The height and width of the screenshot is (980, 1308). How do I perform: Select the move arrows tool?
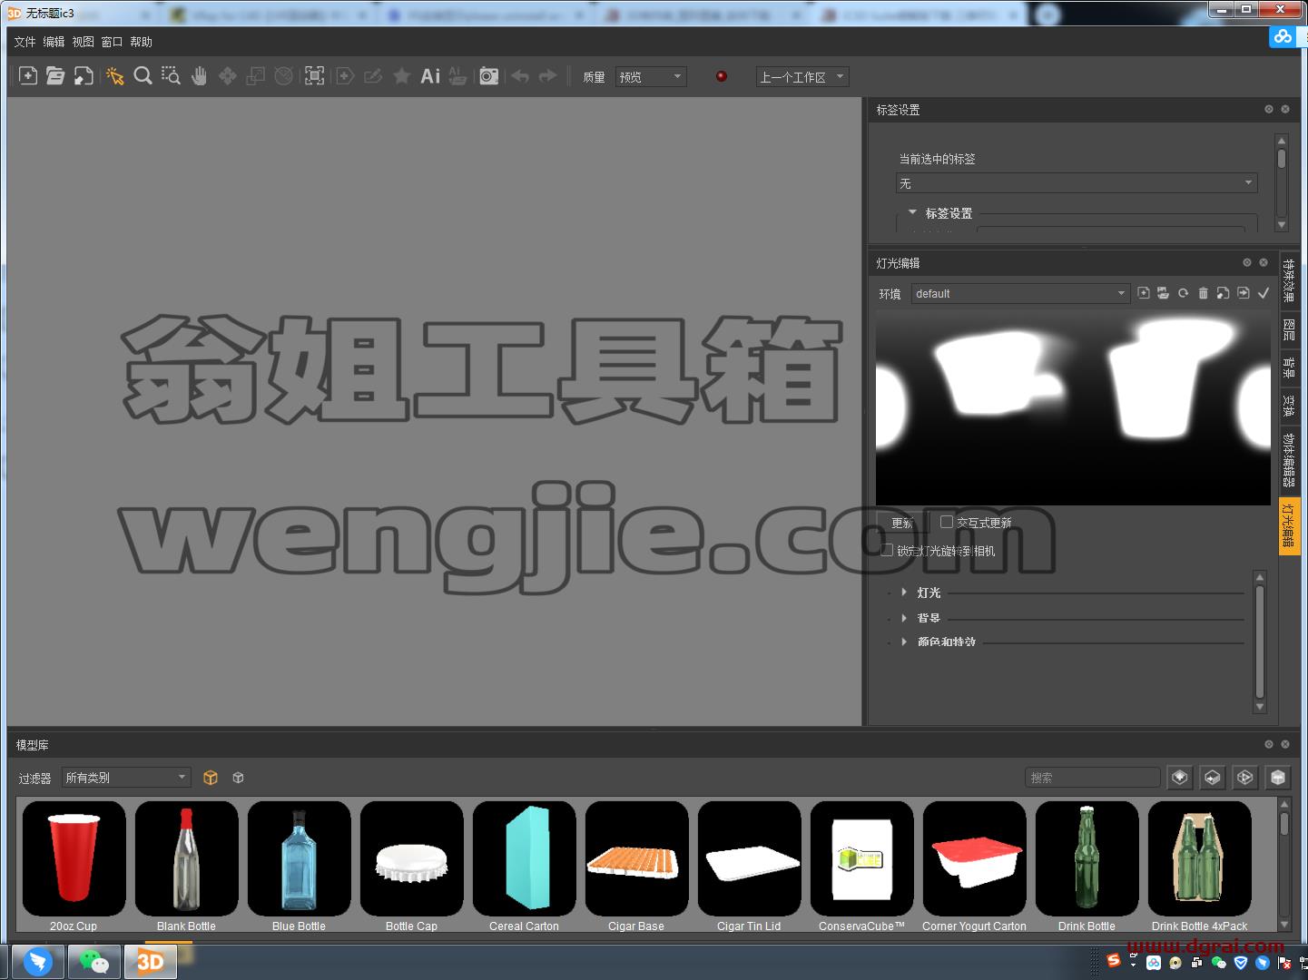(228, 76)
